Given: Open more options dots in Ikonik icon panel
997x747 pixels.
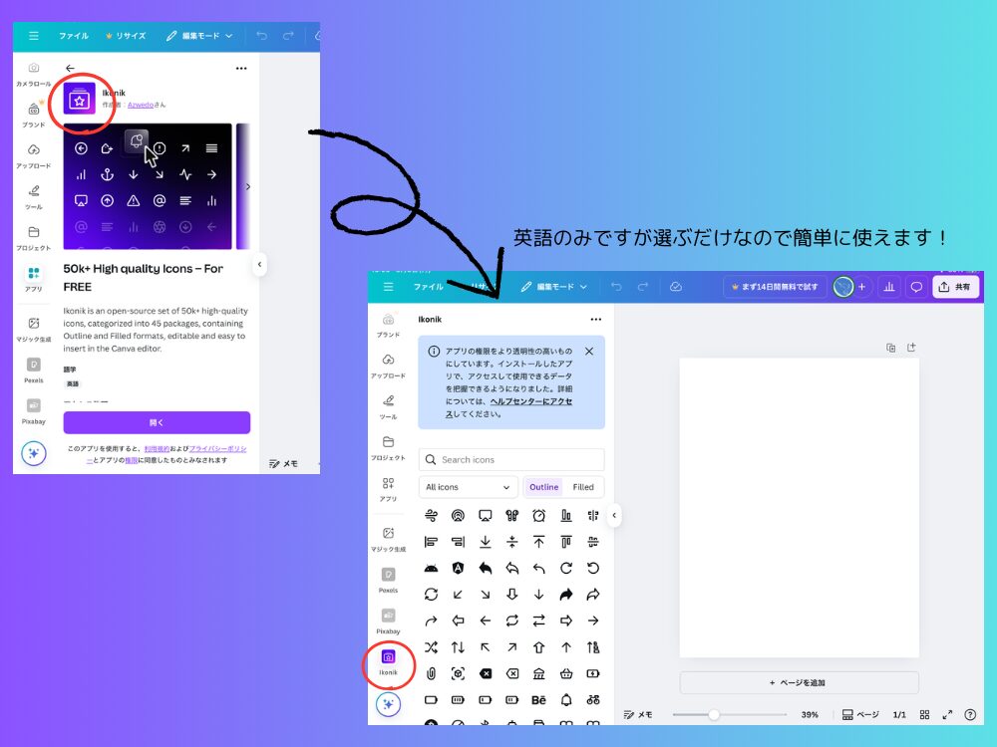Looking at the screenshot, I should coord(596,320).
